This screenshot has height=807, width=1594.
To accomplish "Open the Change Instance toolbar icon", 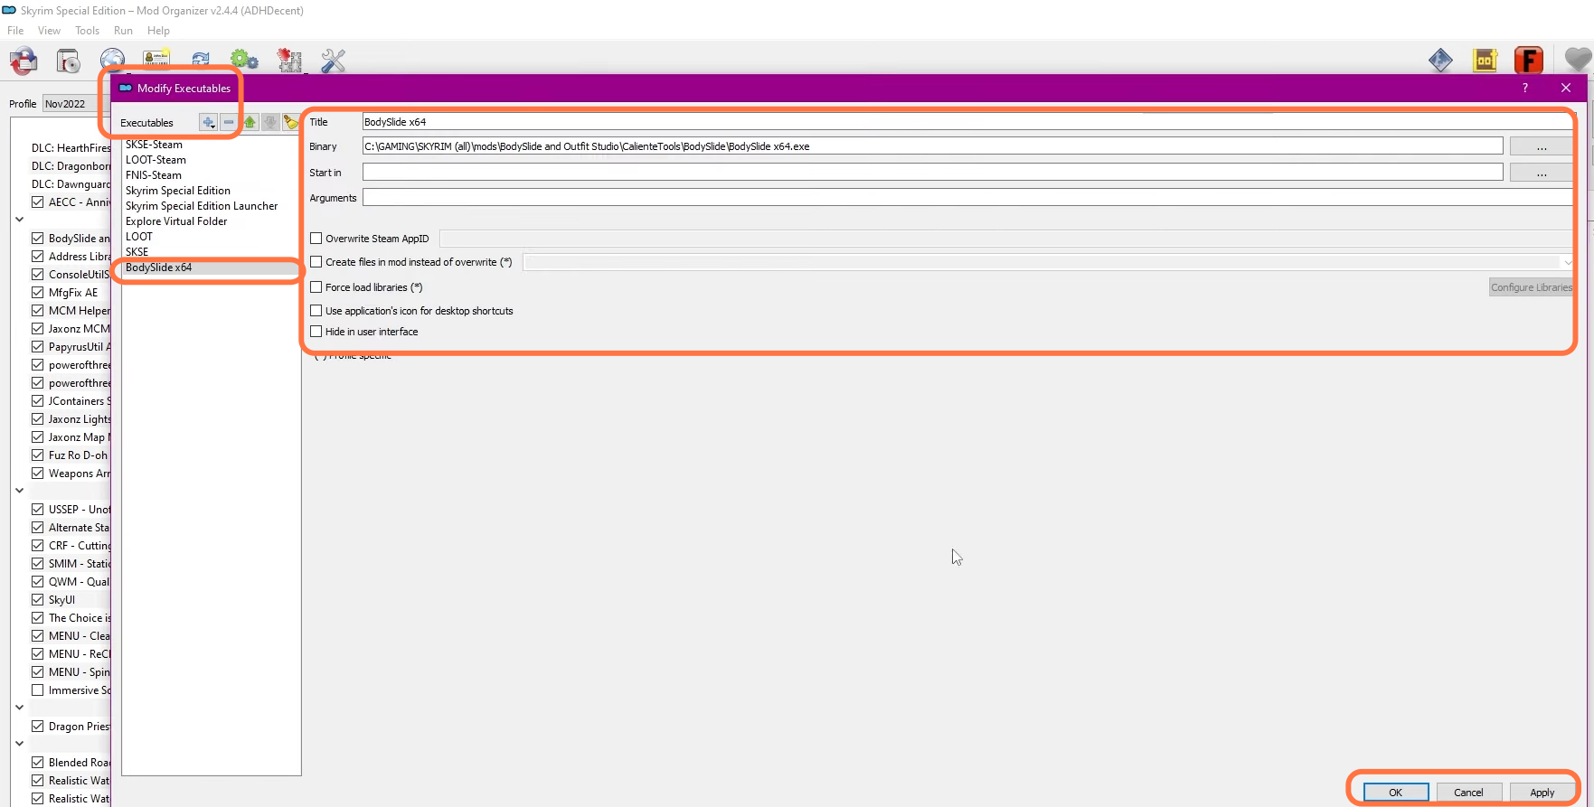I will coord(24,61).
